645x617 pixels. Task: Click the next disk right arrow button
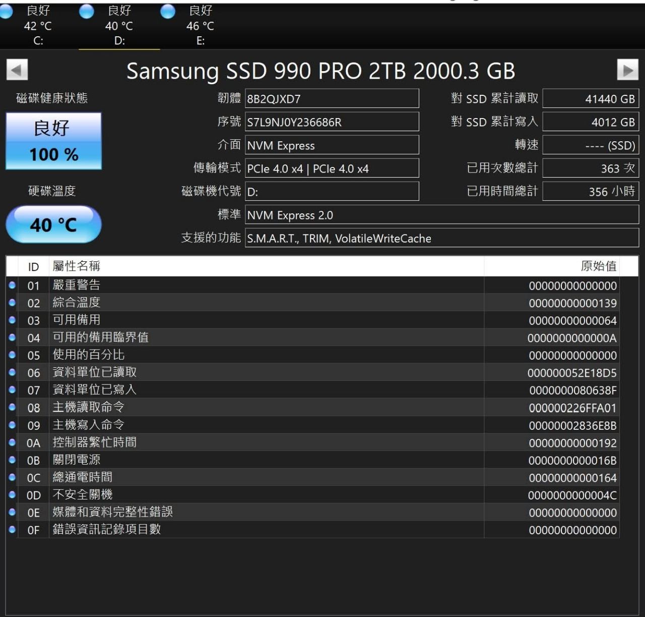[x=627, y=70]
